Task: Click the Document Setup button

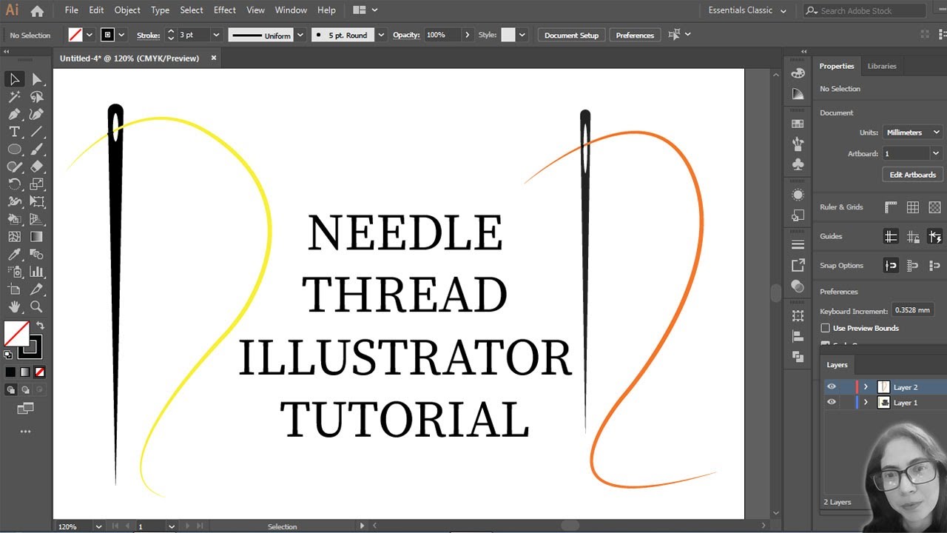Action: pyautogui.click(x=571, y=35)
